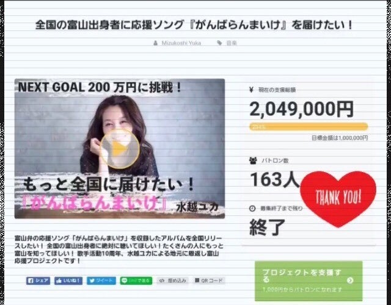
Task: Click the Twitter tweet button
Action: [101, 281]
